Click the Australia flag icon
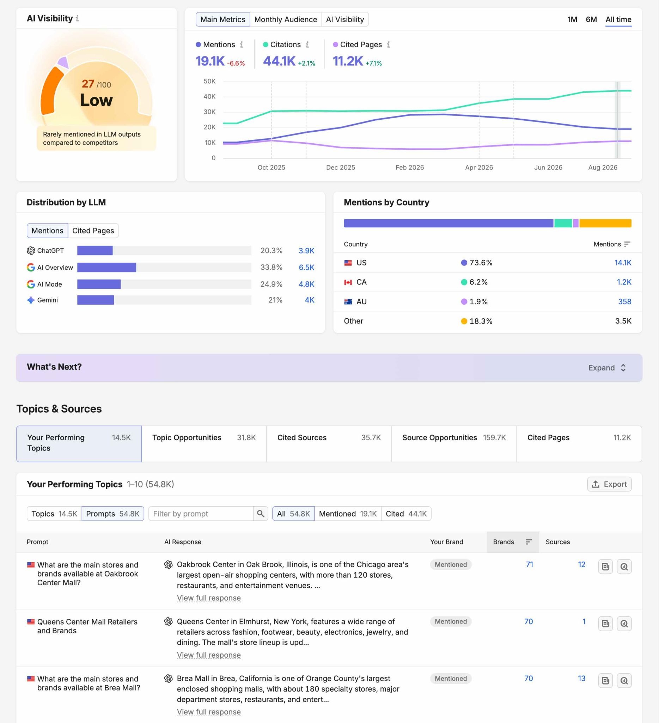 [348, 301]
